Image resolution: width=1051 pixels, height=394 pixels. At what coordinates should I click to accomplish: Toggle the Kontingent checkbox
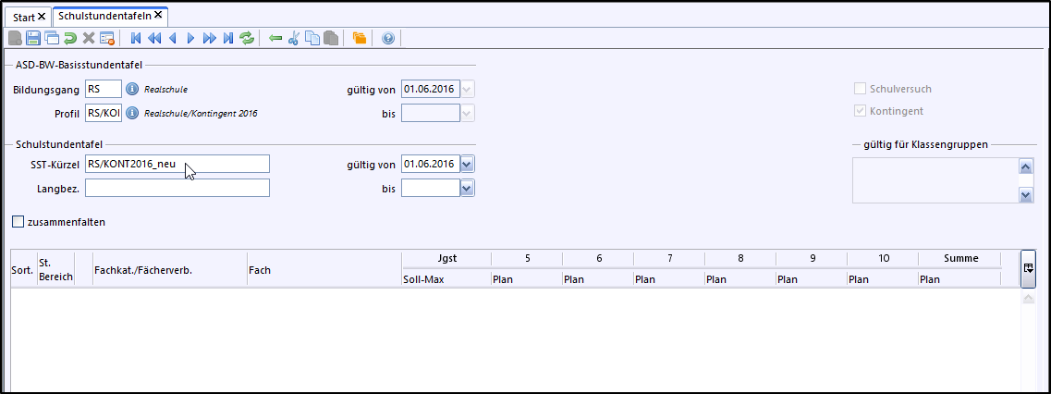[x=860, y=111]
